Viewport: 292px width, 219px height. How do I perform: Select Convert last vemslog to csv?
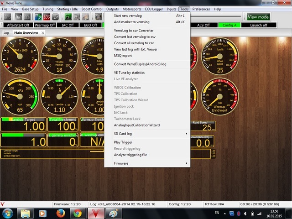147,36
